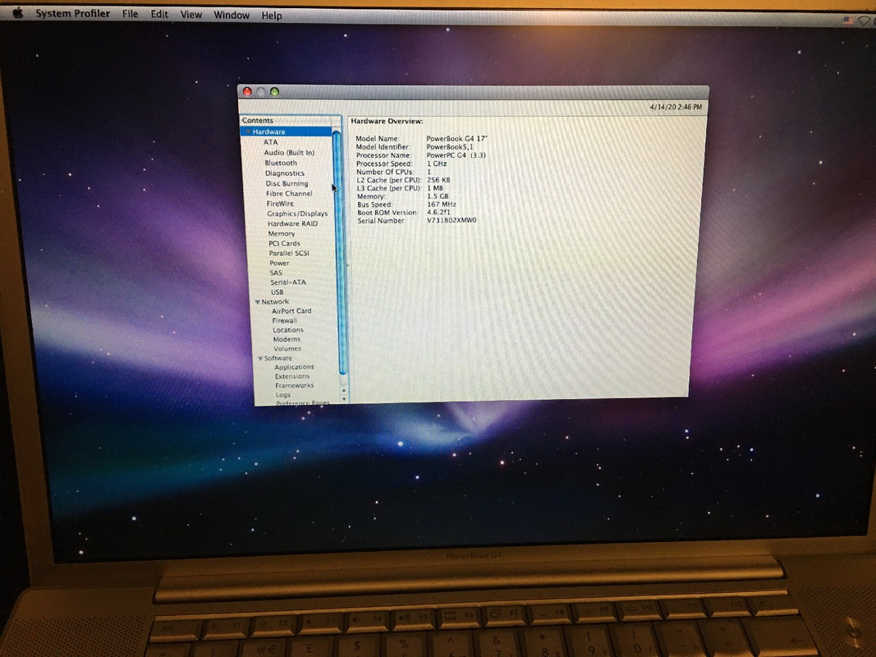Open the File menu

tap(131, 14)
